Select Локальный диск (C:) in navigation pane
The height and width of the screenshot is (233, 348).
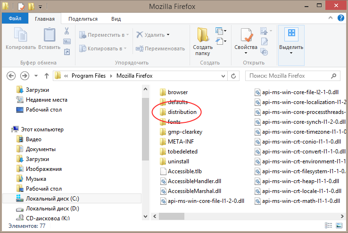point(72,199)
